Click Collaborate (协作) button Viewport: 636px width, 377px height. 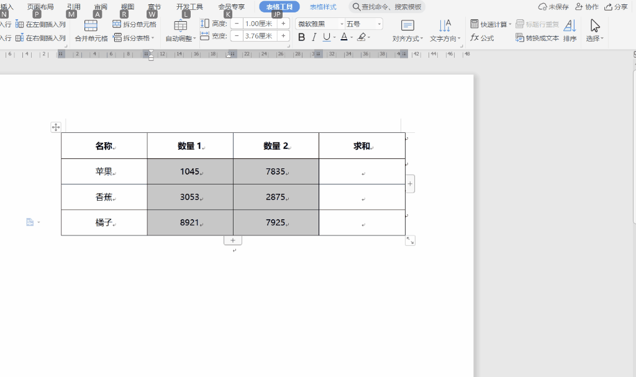(587, 7)
